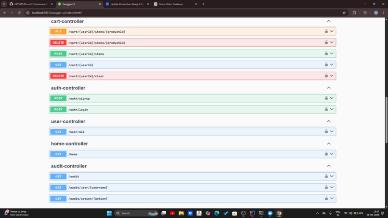Open the GET /user/all endpoint row
Viewport: 388px width, 218px height.
tap(192, 132)
